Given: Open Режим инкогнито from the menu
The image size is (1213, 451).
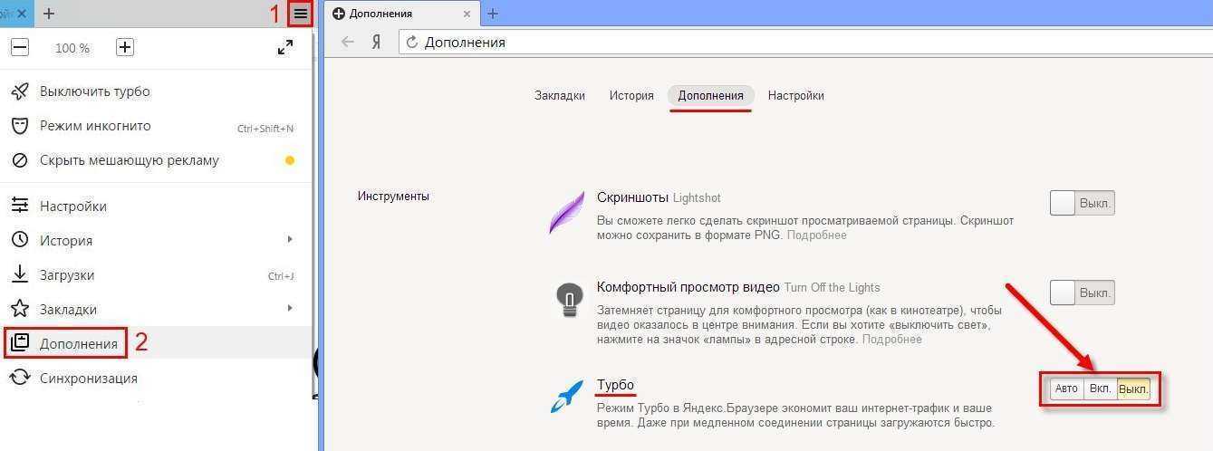Looking at the screenshot, I should pyautogui.click(x=95, y=126).
